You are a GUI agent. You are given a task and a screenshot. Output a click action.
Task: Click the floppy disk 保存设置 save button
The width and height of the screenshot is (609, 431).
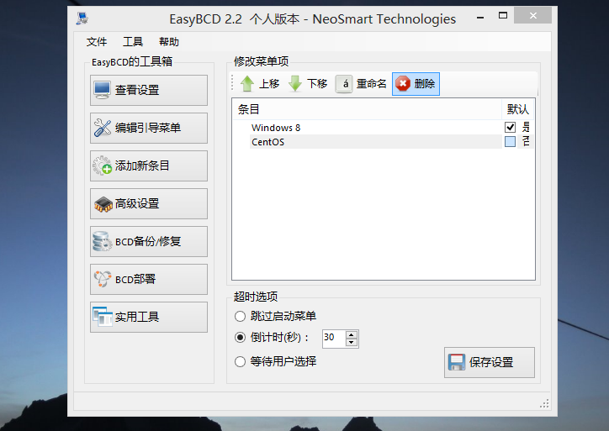coord(490,362)
